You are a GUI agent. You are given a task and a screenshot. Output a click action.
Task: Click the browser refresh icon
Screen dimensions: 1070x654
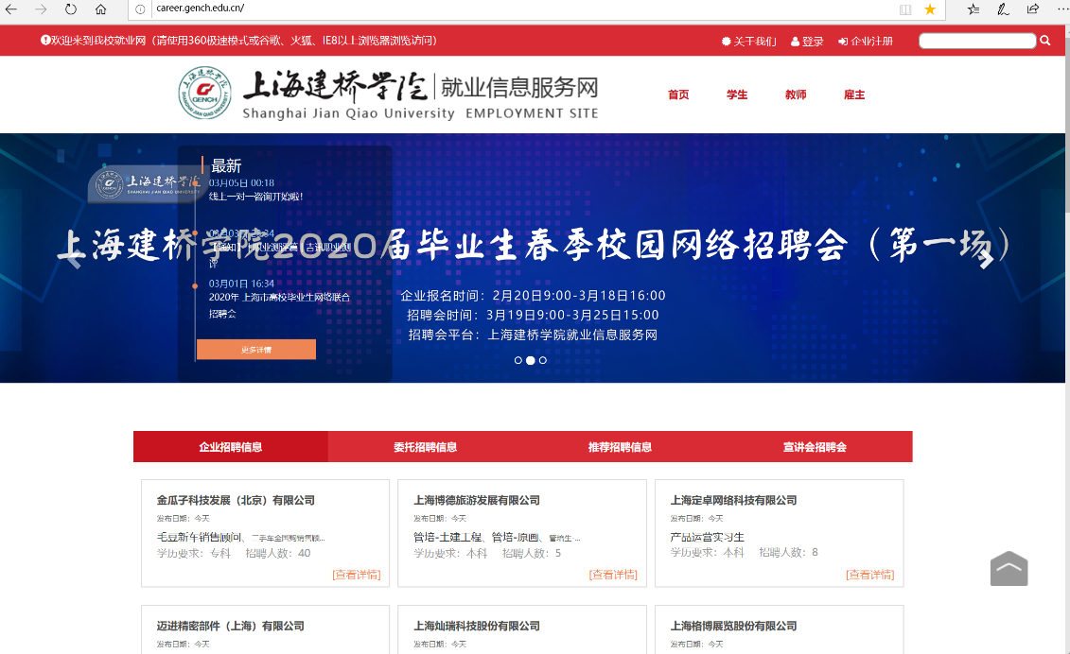(x=71, y=9)
